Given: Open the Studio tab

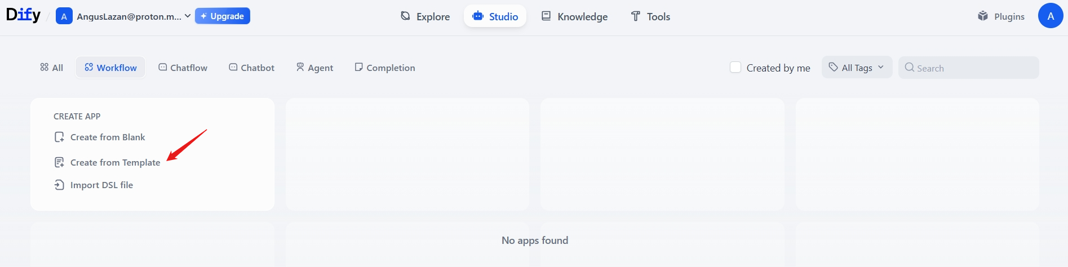Looking at the screenshot, I should (x=495, y=16).
